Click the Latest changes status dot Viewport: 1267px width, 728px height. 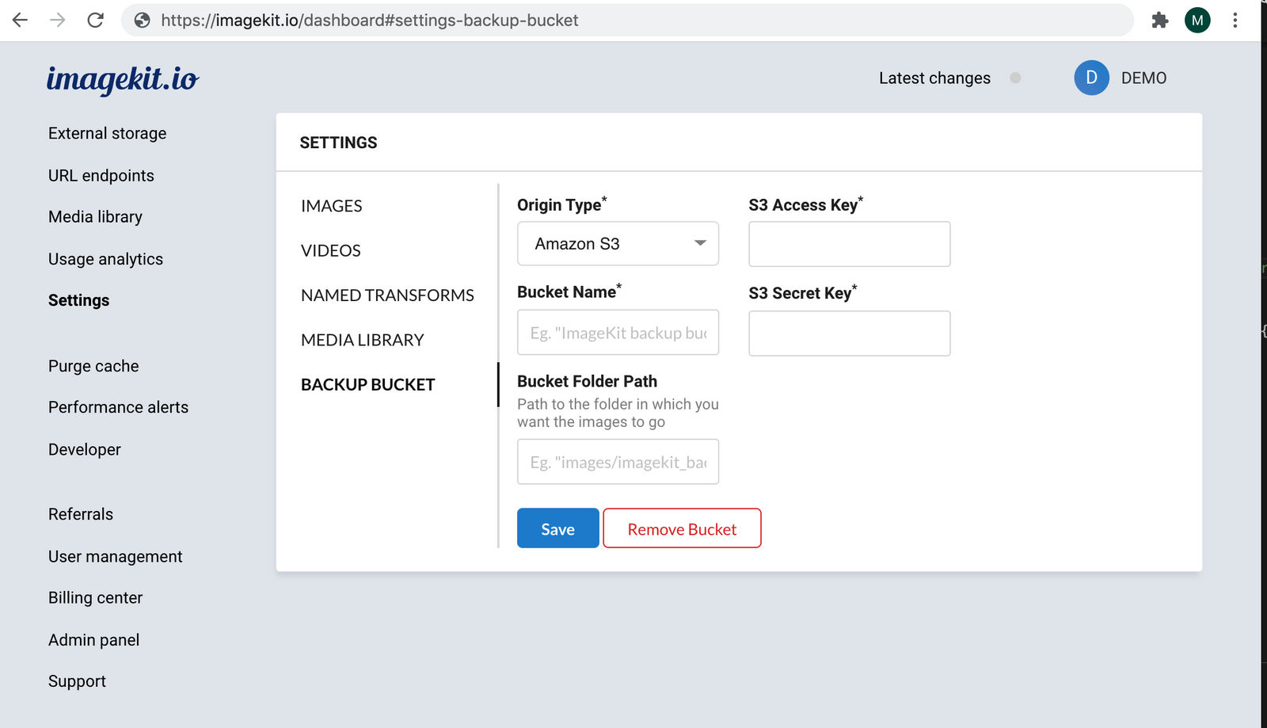click(x=1015, y=78)
